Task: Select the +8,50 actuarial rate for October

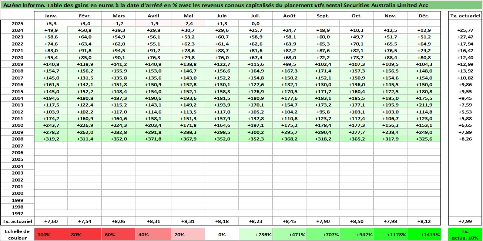Action: (357, 221)
